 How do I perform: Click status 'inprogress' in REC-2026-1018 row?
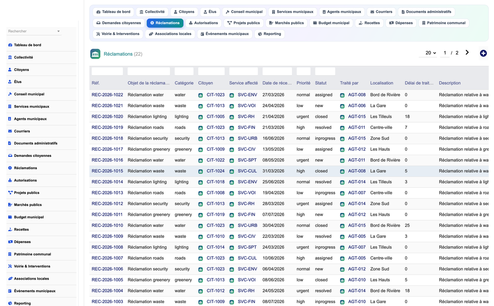[x=325, y=138]
